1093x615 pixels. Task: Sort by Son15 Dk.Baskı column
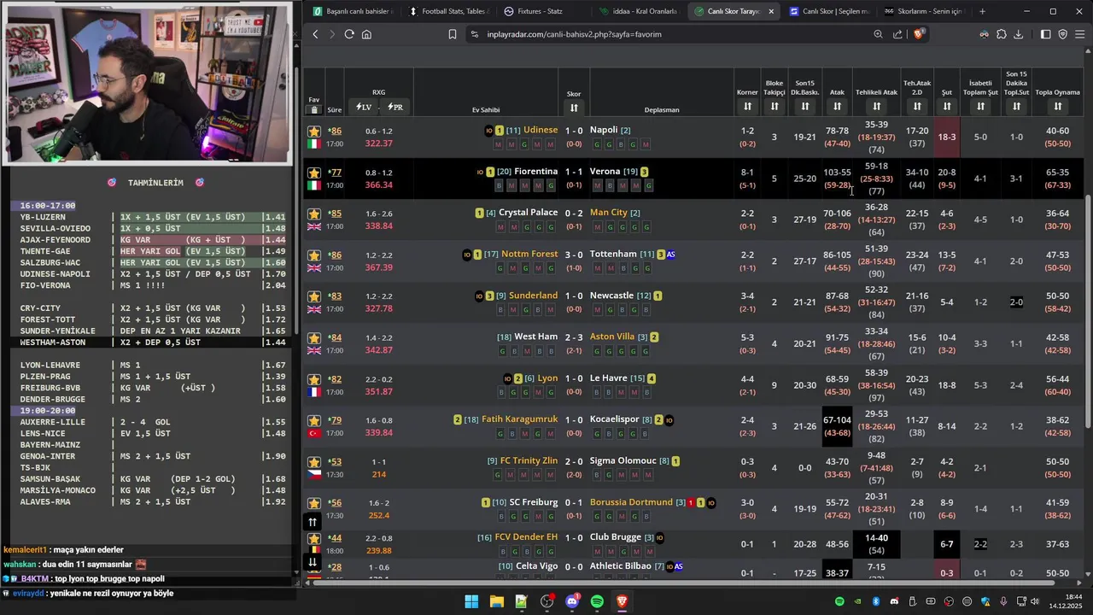805,107
